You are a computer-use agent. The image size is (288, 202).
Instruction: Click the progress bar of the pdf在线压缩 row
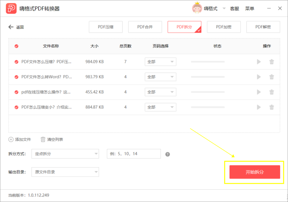coord(208,92)
